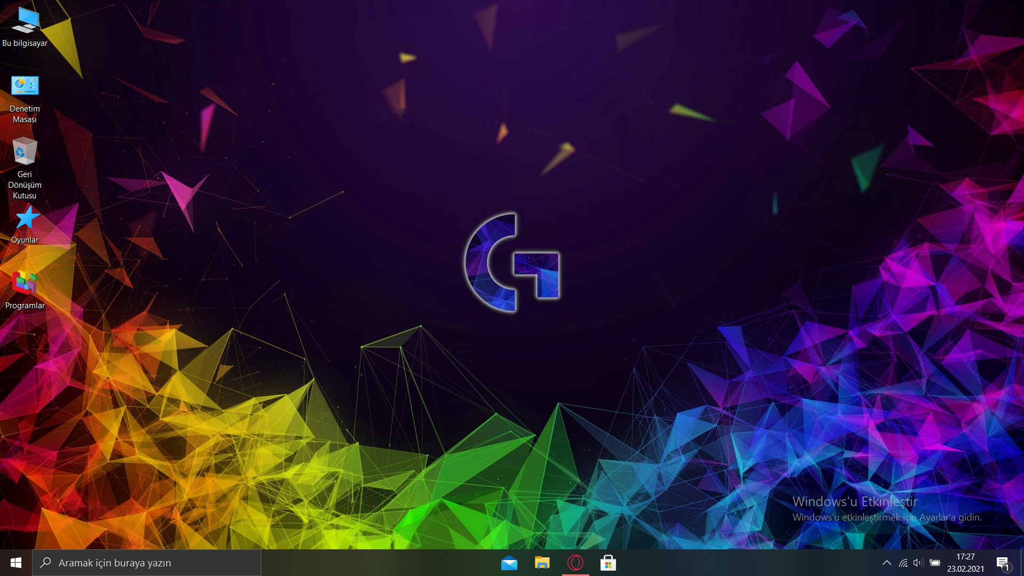Open the Oyunlar star shortcut
The width and height of the screenshot is (1024, 576).
pos(25,225)
